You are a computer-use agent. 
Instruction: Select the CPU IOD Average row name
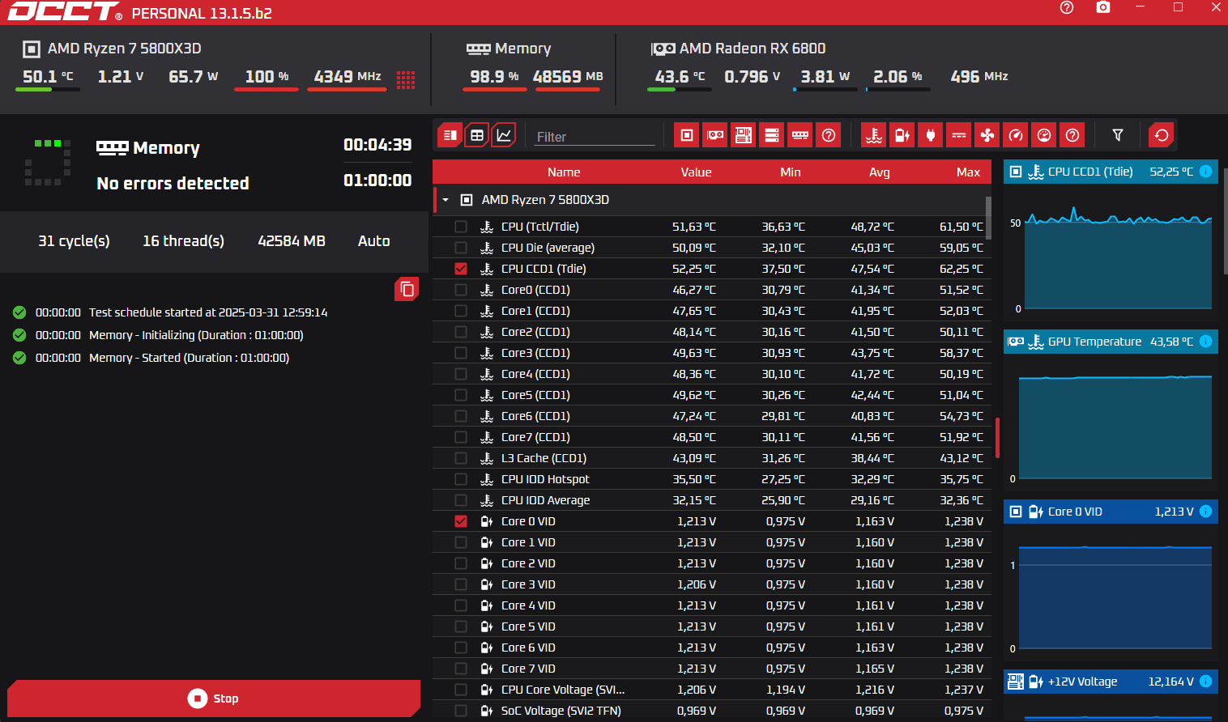[545, 500]
